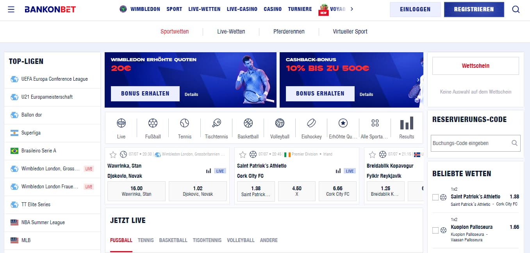Switch to the Live-Wetten tab
The image size is (530, 253).
[x=231, y=32]
